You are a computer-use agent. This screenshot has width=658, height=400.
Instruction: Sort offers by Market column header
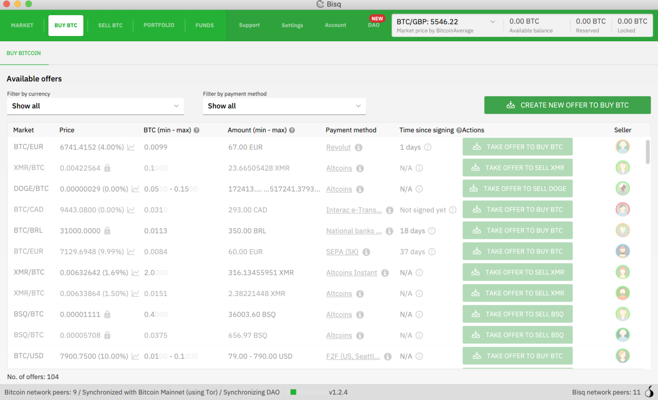(x=24, y=130)
